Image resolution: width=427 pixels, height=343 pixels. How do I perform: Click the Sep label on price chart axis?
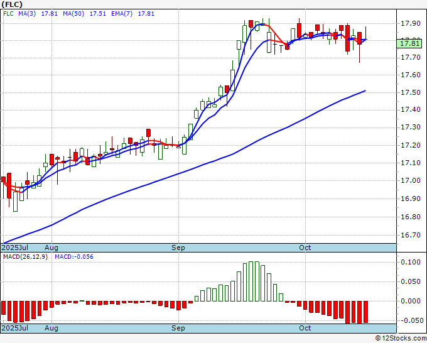pos(178,248)
